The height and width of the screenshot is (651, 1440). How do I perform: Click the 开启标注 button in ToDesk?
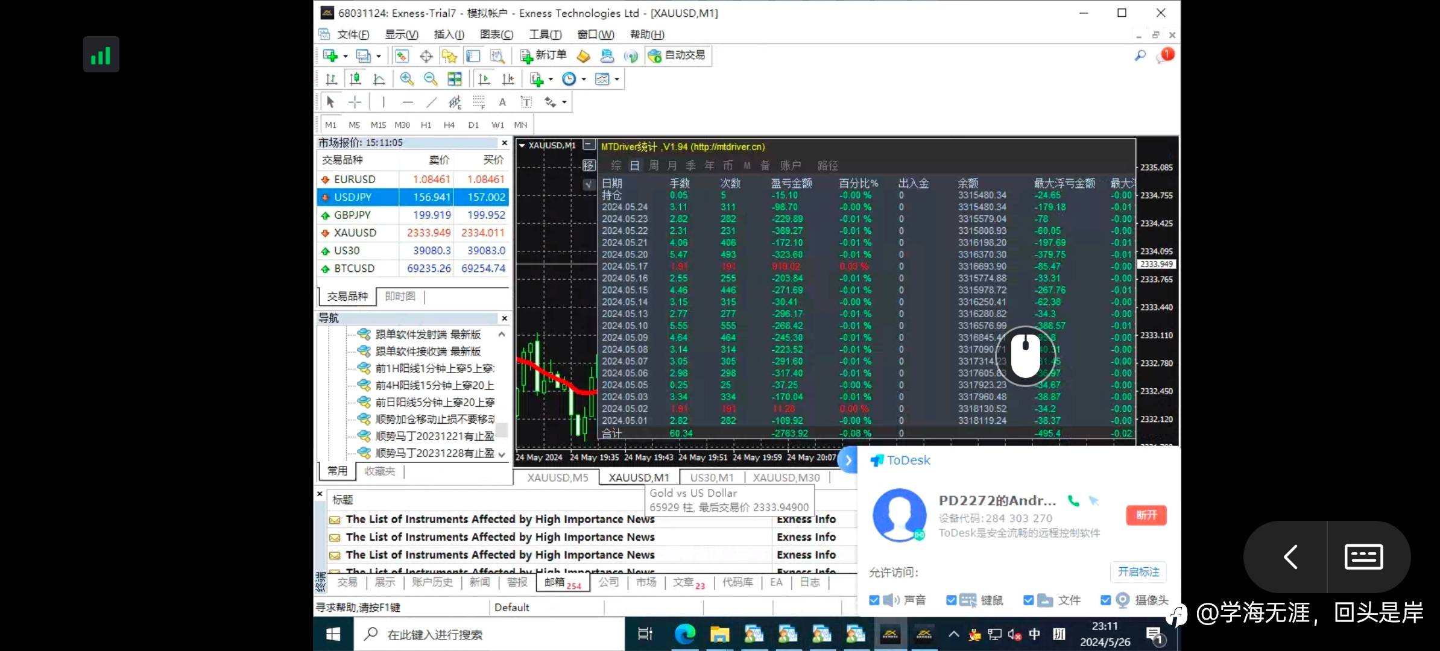tap(1138, 571)
